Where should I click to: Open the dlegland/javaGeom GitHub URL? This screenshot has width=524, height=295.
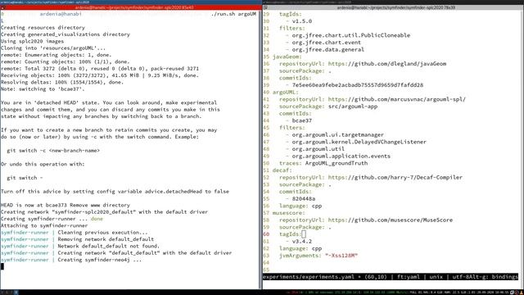click(387, 64)
